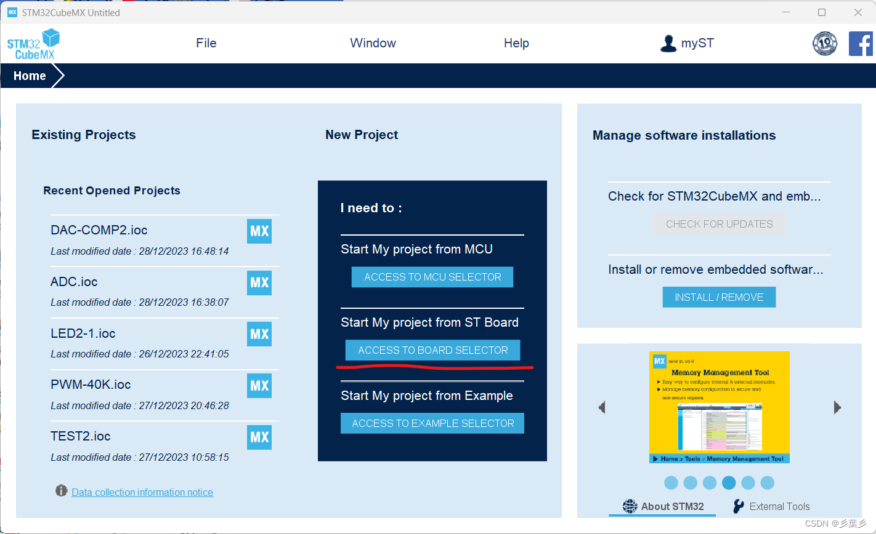Switch to the External Tools tab
Screen dimensions: 876x534
[x=771, y=506]
